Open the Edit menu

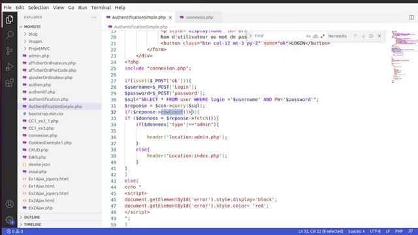click(20, 7)
